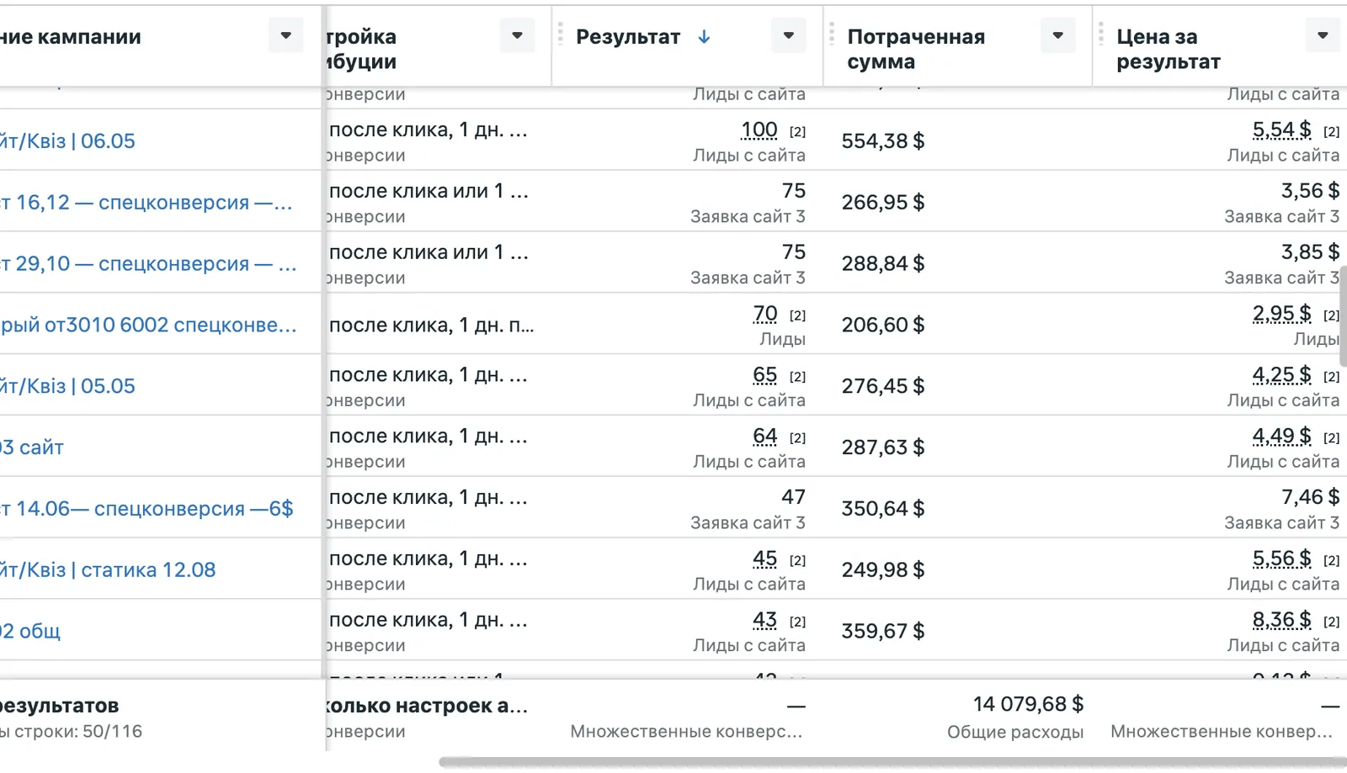This screenshot has width=1347, height=773.
Task: Open the campaign name column dropdown
Action: point(285,35)
